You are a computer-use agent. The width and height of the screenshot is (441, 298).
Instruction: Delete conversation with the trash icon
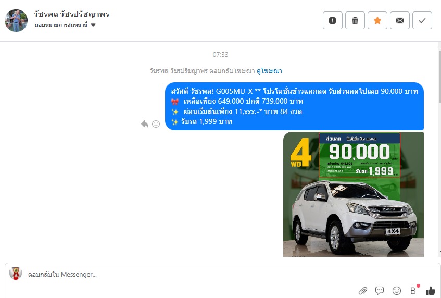(x=355, y=20)
